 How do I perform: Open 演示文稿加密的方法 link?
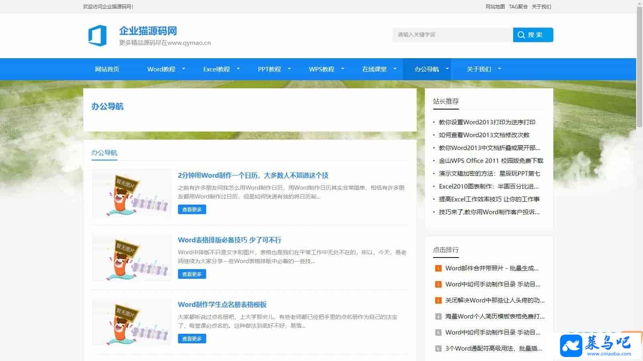point(489,174)
